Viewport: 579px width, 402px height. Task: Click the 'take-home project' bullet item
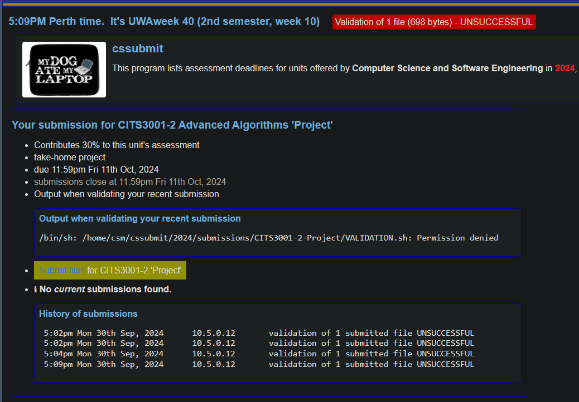70,158
